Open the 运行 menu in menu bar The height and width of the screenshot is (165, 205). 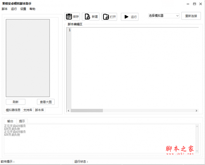14,9
